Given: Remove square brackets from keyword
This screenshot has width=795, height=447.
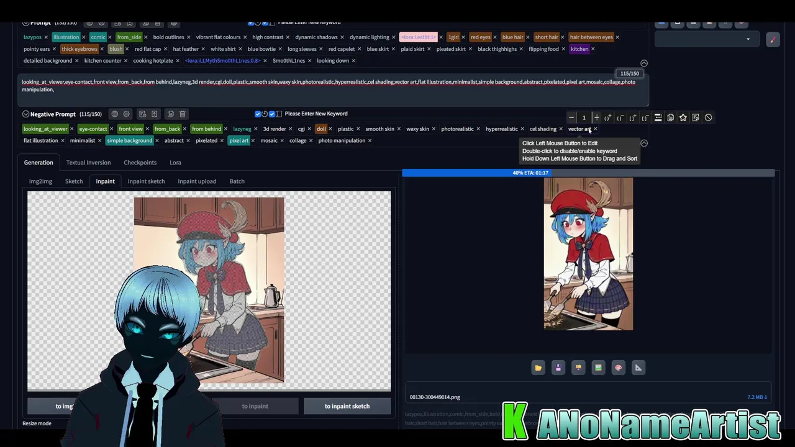Looking at the screenshot, I should click(x=645, y=117).
